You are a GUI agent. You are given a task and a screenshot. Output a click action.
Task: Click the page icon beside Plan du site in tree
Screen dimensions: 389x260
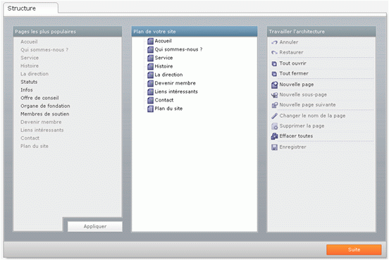[150, 109]
